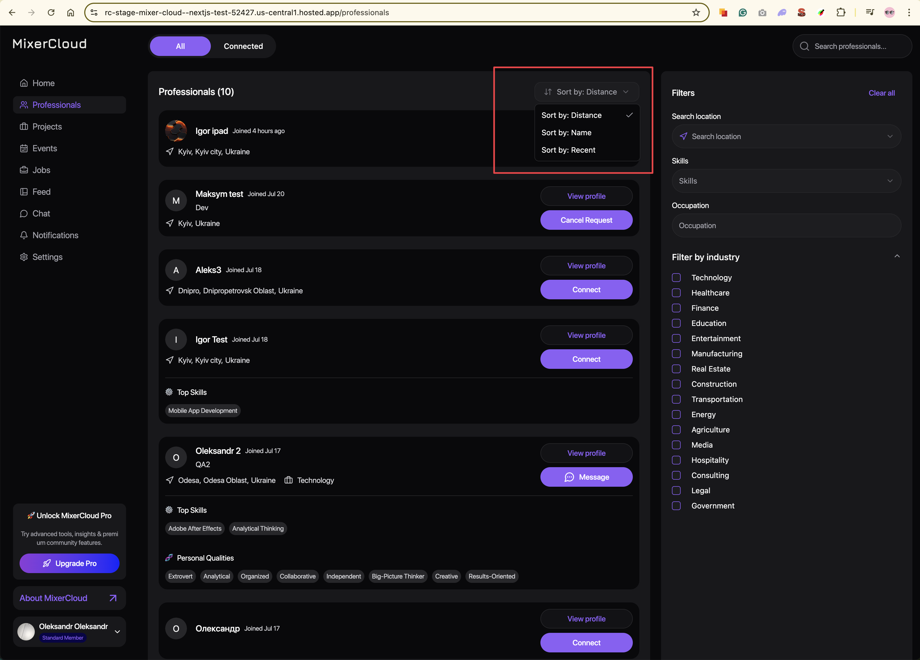Click the Jobs briefcase icon

(24, 170)
